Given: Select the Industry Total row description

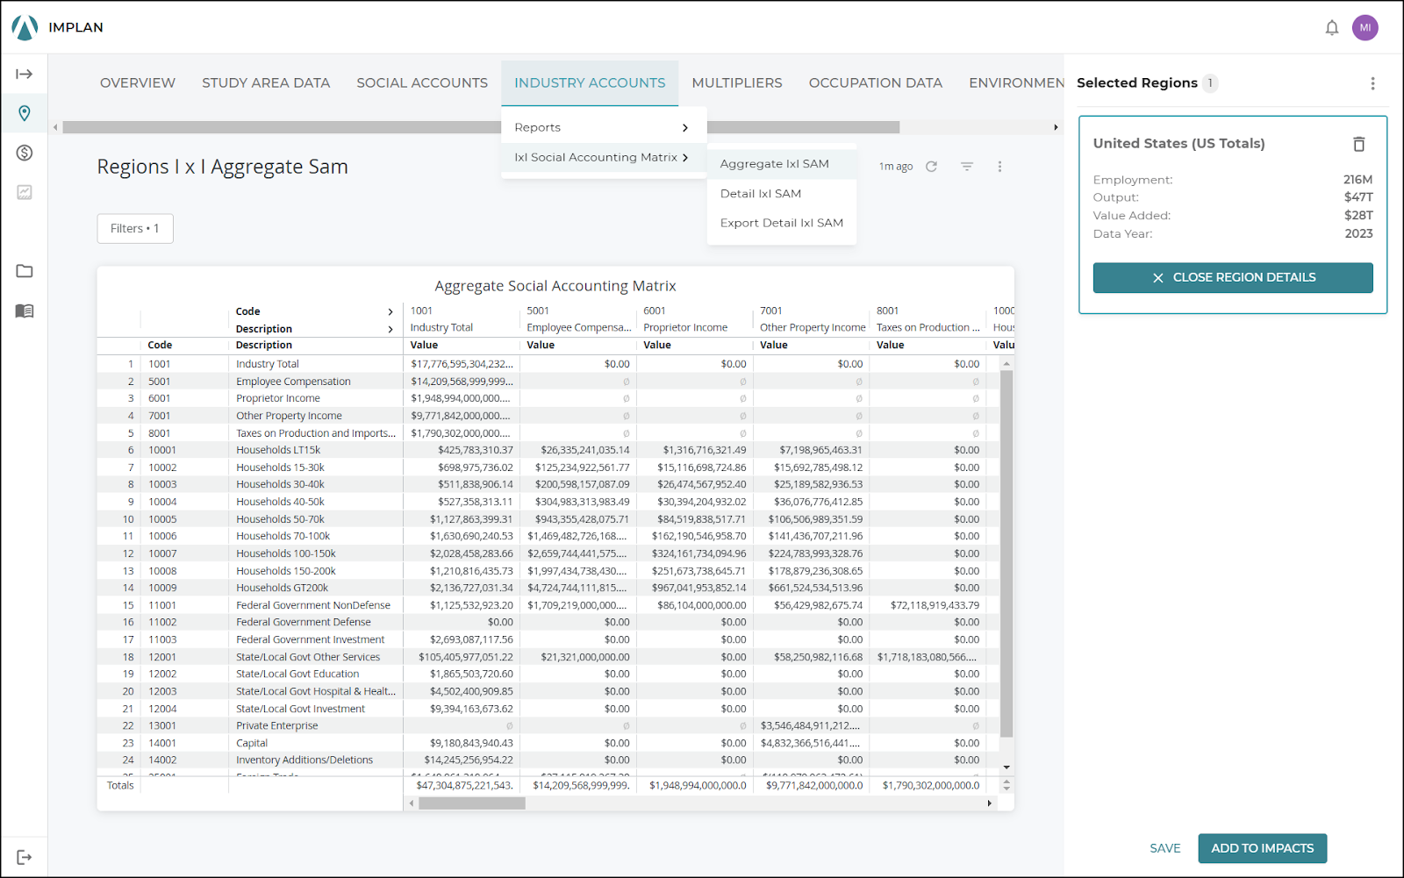Looking at the screenshot, I should point(268,364).
